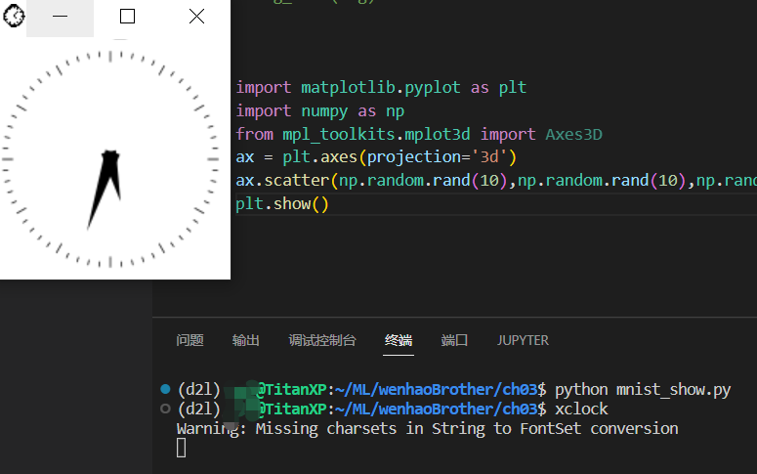757x474 pixels.
Task: Click the hollow circle beside xclock command
Action: [165, 409]
